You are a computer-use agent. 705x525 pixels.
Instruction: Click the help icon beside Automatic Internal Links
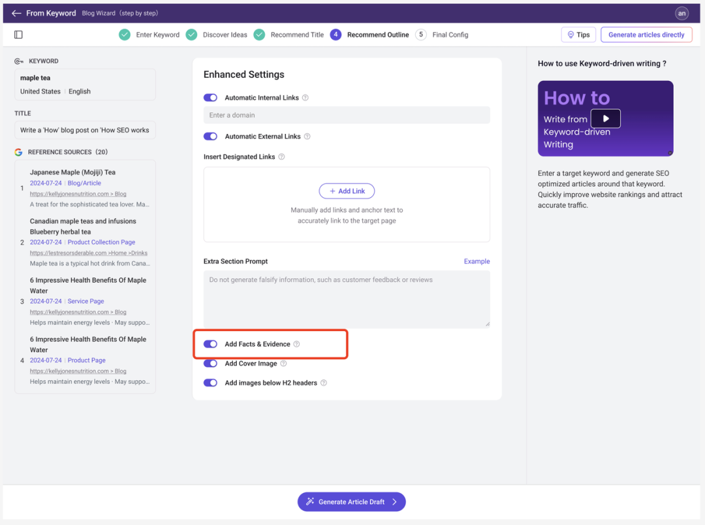[x=305, y=98]
